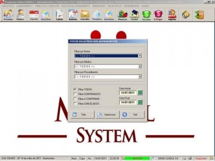Click the status bar icon after DEMO CLINICA 3.0
Viewport: 215px width, 161px height.
(185, 158)
